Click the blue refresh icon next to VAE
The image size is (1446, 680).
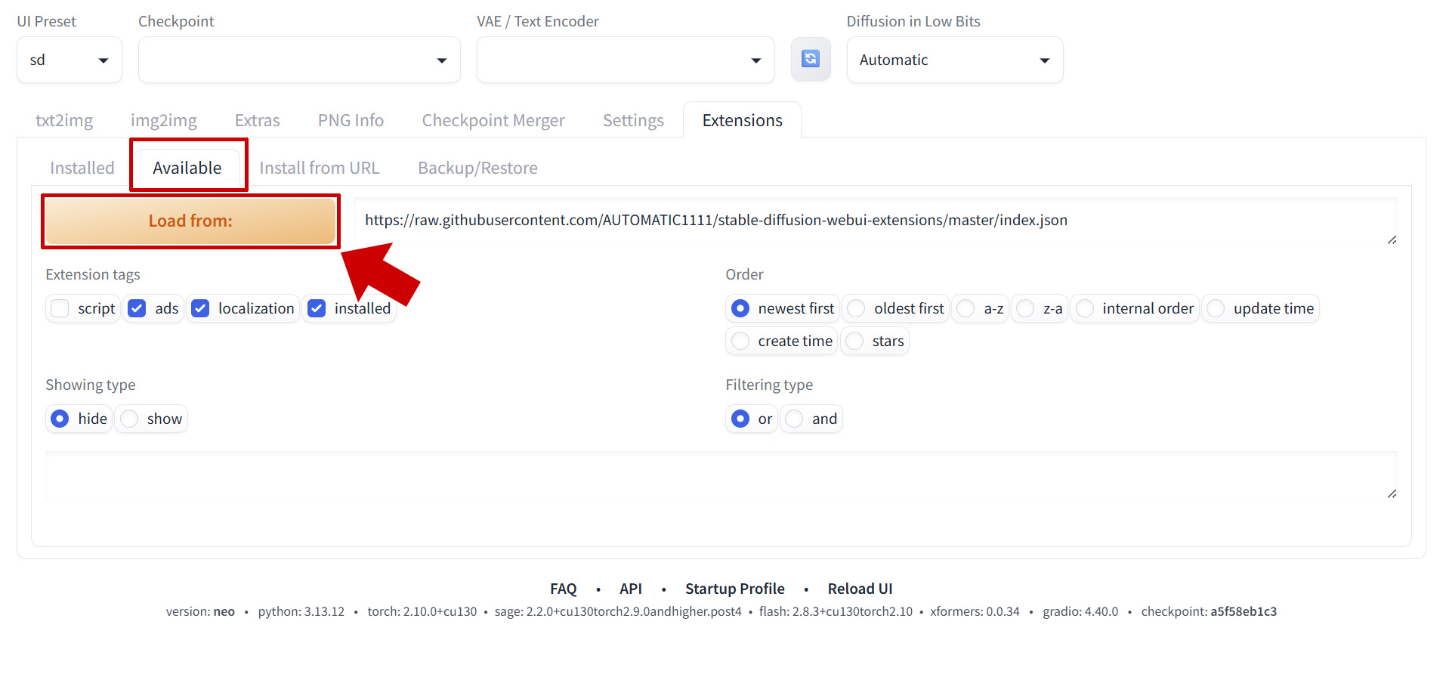pyautogui.click(x=810, y=59)
